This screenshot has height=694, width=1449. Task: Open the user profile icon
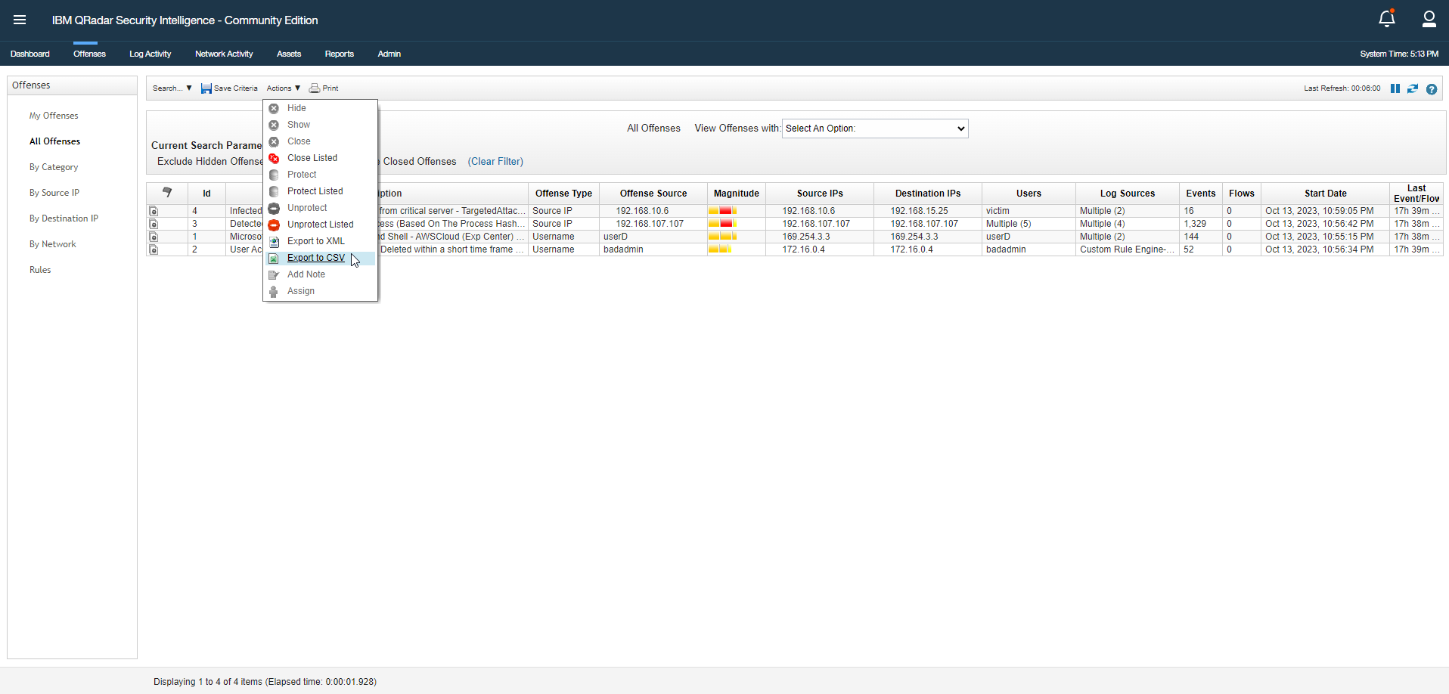point(1429,19)
